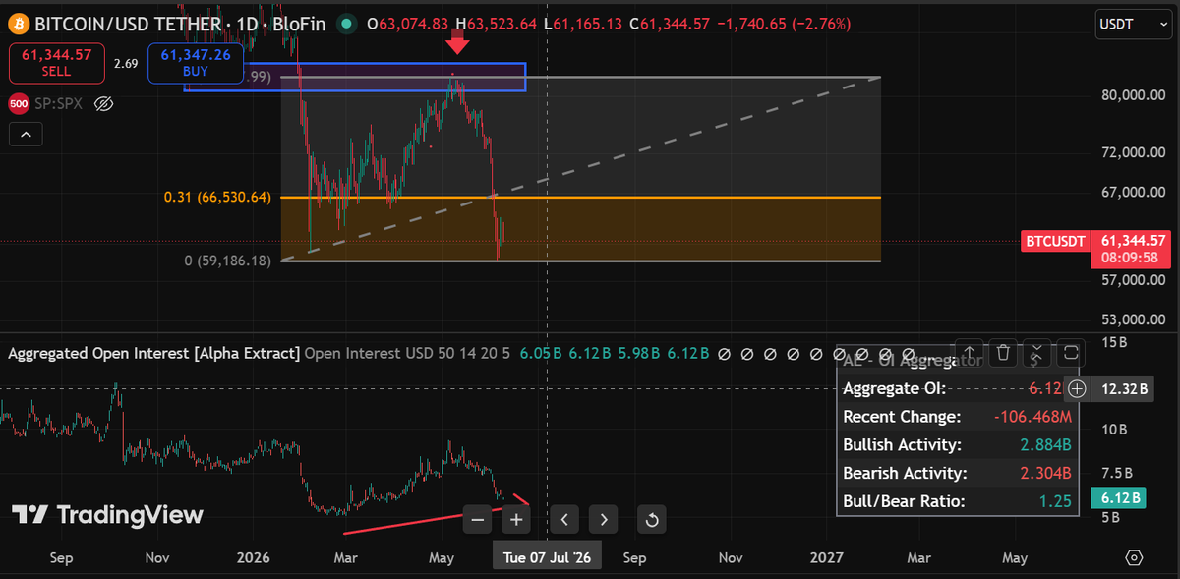
Task: Click the red 500 SPX badge
Action: point(19,103)
